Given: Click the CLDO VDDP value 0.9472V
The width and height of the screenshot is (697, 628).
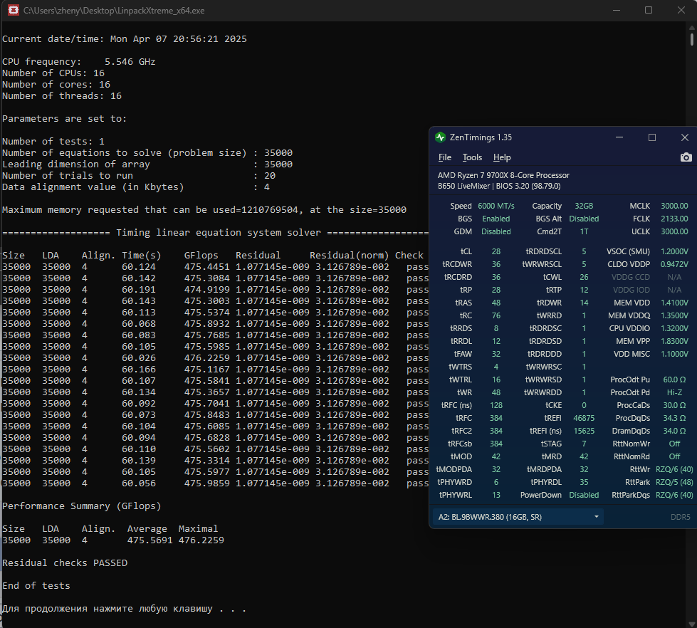Looking at the screenshot, I should coord(674,264).
